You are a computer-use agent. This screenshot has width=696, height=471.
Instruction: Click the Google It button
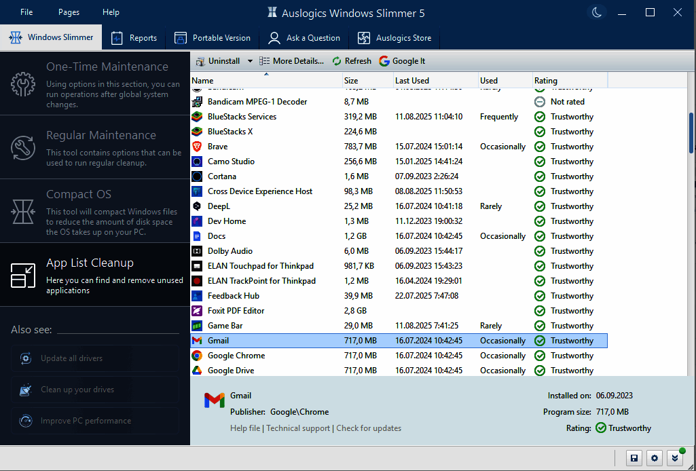pyautogui.click(x=402, y=61)
